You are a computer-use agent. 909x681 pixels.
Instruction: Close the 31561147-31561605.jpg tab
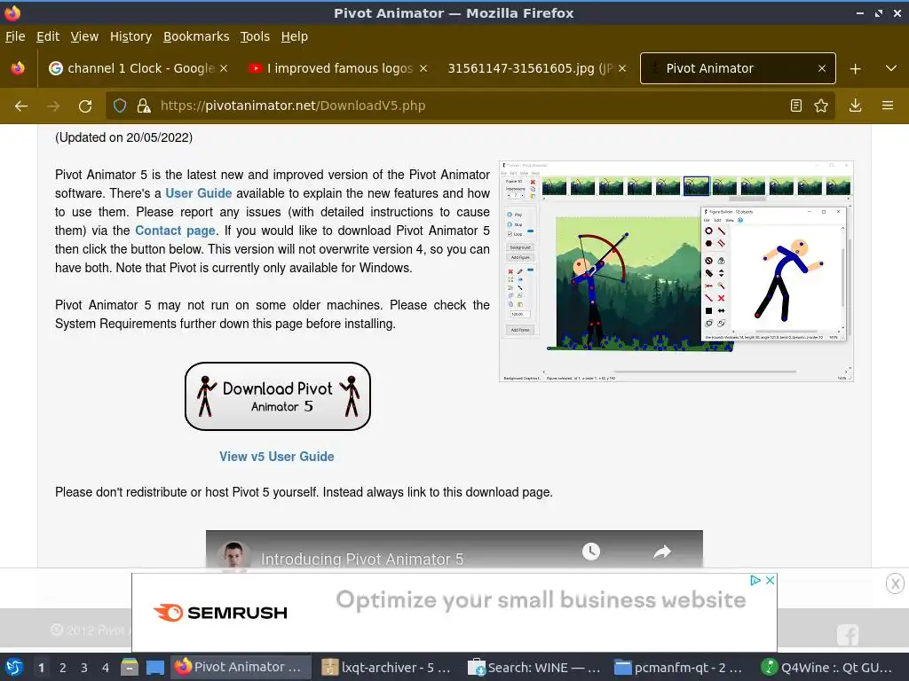pos(622,68)
